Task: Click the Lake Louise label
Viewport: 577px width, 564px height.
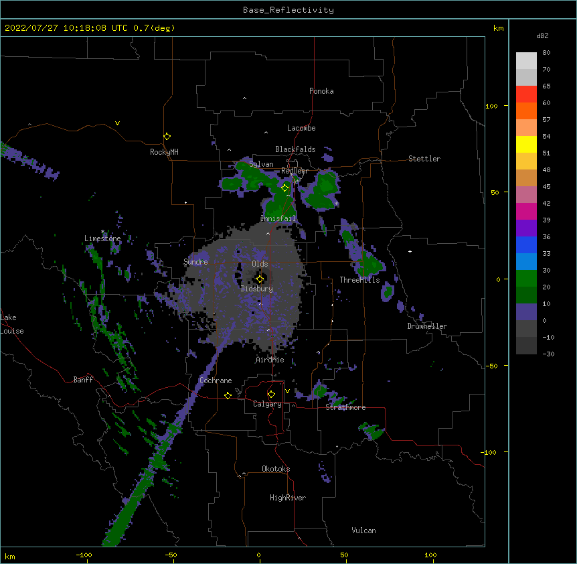Action: (12, 324)
